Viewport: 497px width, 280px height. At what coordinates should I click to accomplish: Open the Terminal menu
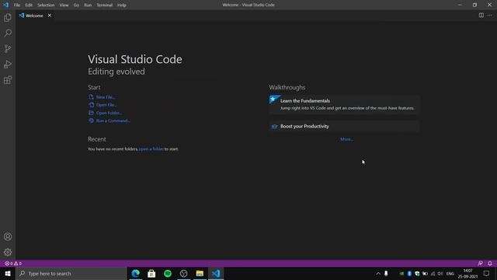[105, 5]
